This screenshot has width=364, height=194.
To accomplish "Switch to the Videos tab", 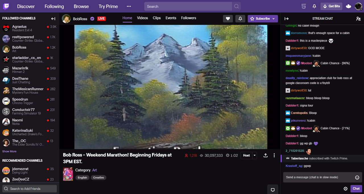I will coord(142,18).
